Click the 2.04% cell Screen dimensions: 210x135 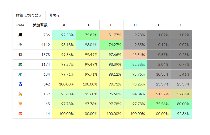click(x=159, y=64)
